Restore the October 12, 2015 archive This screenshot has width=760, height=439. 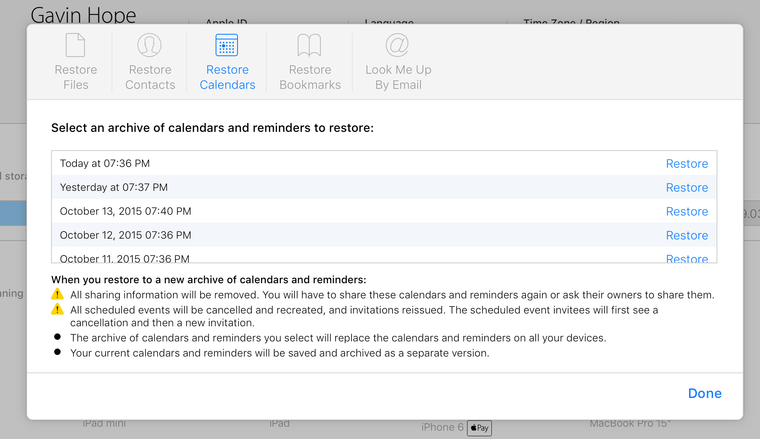click(x=687, y=235)
